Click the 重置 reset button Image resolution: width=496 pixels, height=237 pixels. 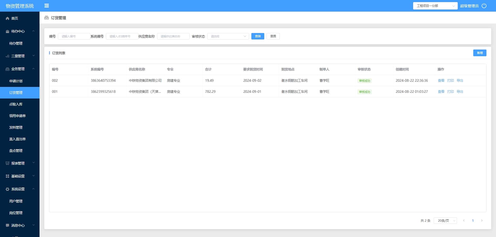(273, 36)
